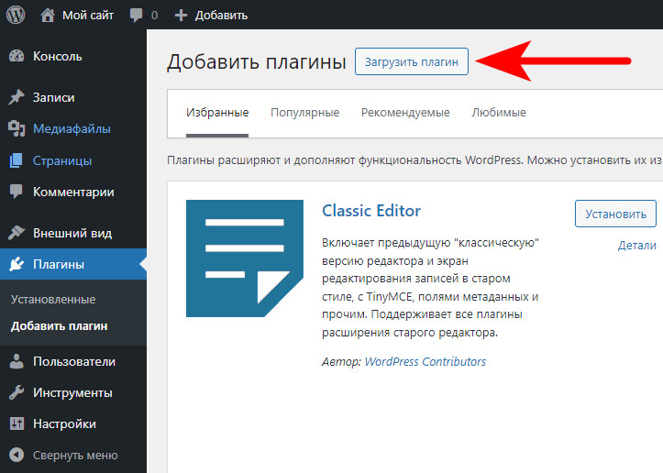663x473 pixels.
Task: Open Записи section in sidebar
Action: 54,98
